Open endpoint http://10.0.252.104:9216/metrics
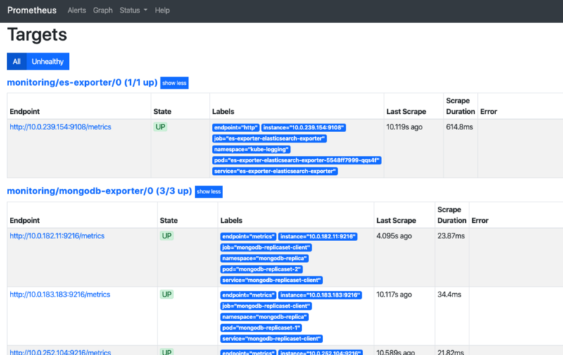Screen dimensions: 563x355 click(x=61, y=352)
